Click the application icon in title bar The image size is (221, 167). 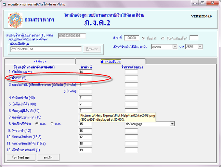tap(4, 3)
